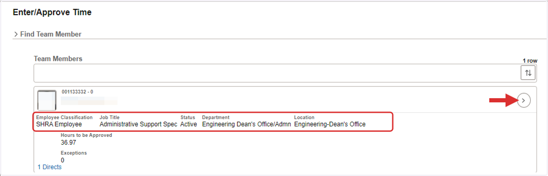Viewport: 548px width, 176px height.
Task: Click the Team Members heading
Action: (58, 59)
